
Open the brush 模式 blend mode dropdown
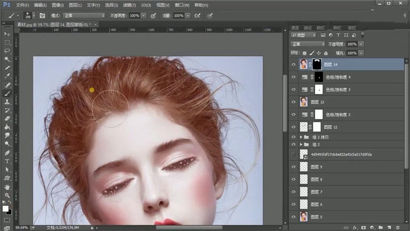(x=84, y=15)
